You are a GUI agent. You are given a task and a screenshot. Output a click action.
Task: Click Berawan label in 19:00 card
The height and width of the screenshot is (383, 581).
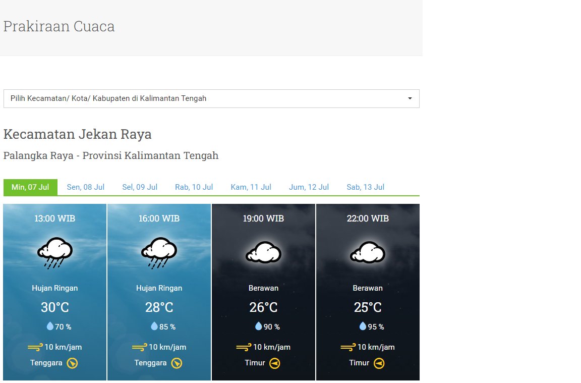click(263, 288)
